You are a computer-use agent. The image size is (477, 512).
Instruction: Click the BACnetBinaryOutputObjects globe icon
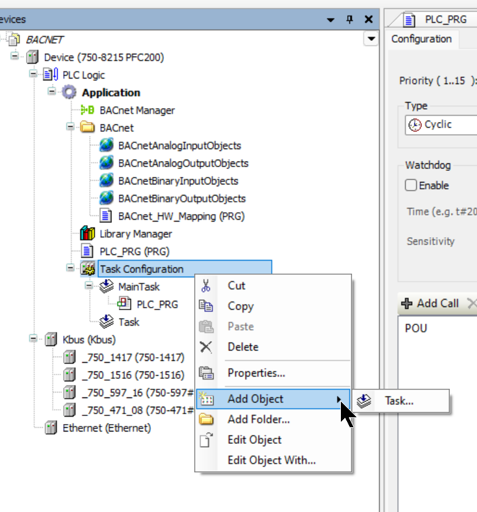[x=106, y=198]
